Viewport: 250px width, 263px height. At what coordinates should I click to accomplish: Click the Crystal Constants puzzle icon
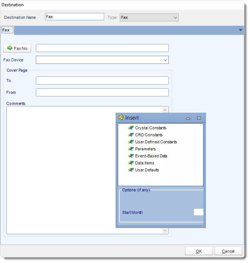[131, 128]
